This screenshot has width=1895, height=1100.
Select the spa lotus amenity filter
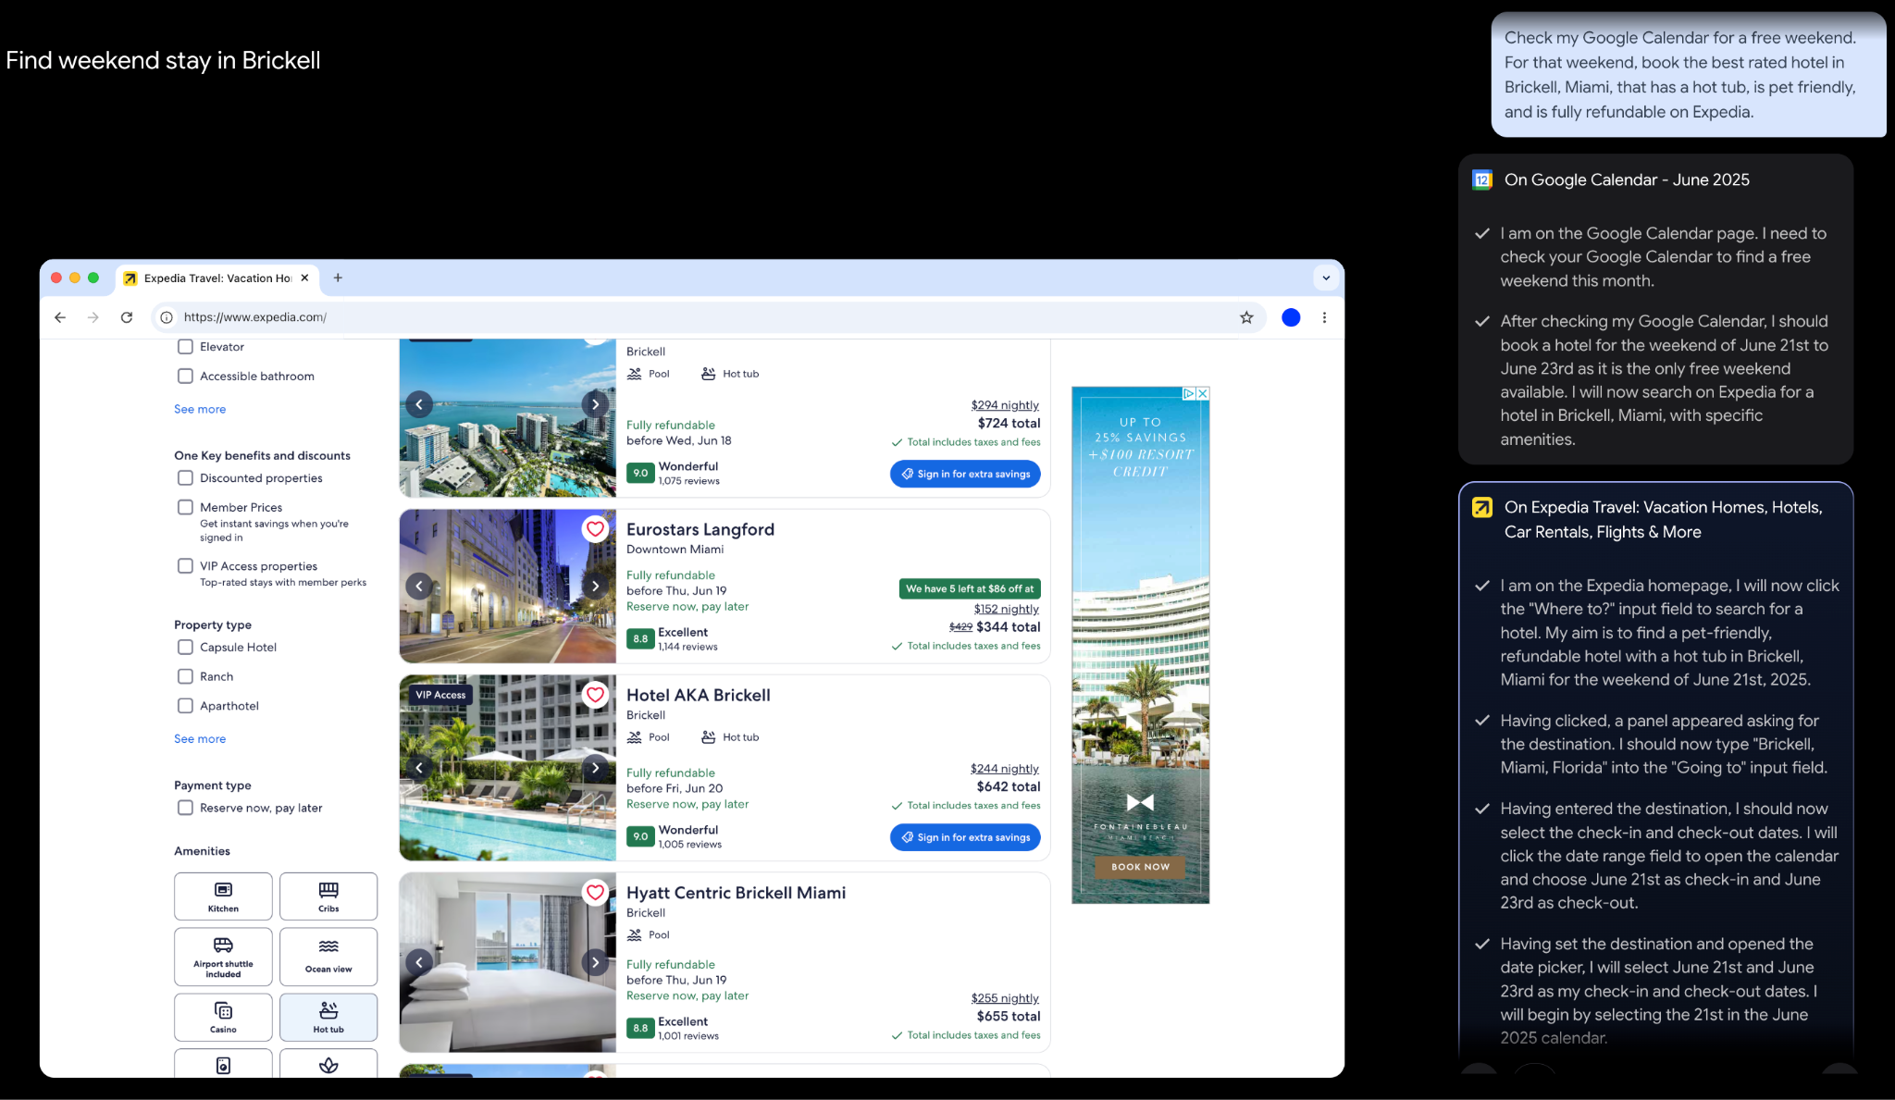pos(328,1066)
